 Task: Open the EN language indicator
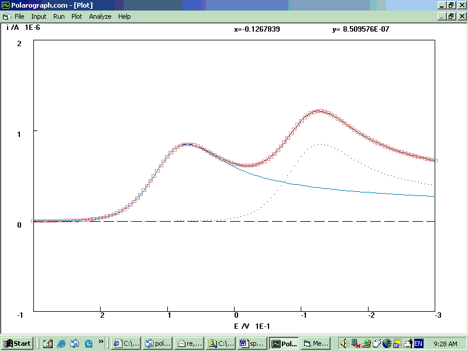(418, 343)
